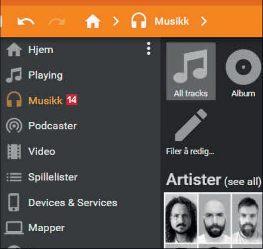This screenshot has height=249, width=263.
Task: Click the see all artists link
Action: [243, 182]
